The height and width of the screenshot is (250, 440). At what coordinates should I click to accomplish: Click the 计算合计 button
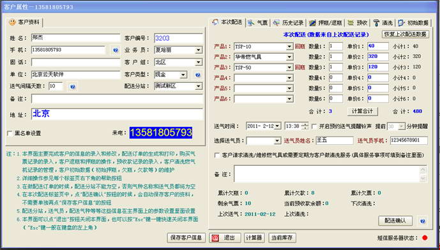[x=362, y=111]
